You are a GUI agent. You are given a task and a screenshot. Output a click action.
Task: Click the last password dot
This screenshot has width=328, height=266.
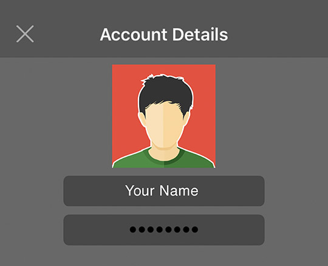(x=195, y=230)
